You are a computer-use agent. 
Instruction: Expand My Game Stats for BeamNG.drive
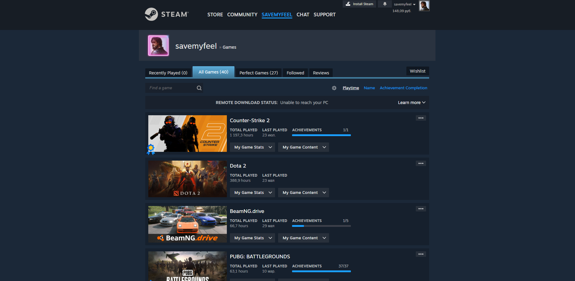tap(252, 238)
